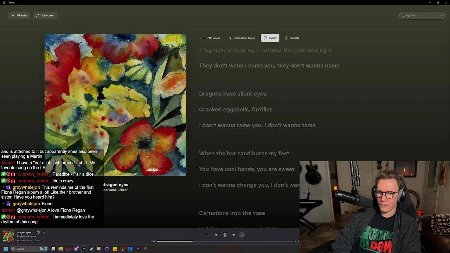Jump to lyric 'They have a clear view'

tap(265, 50)
